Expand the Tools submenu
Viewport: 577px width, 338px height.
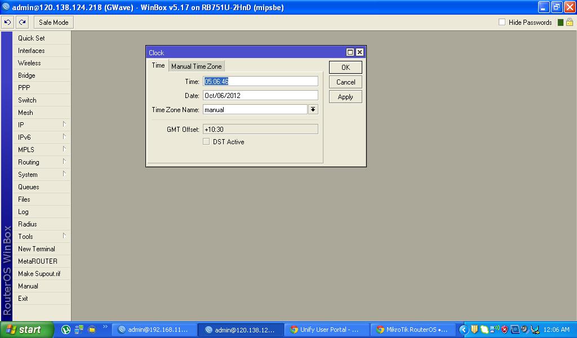[41, 237]
